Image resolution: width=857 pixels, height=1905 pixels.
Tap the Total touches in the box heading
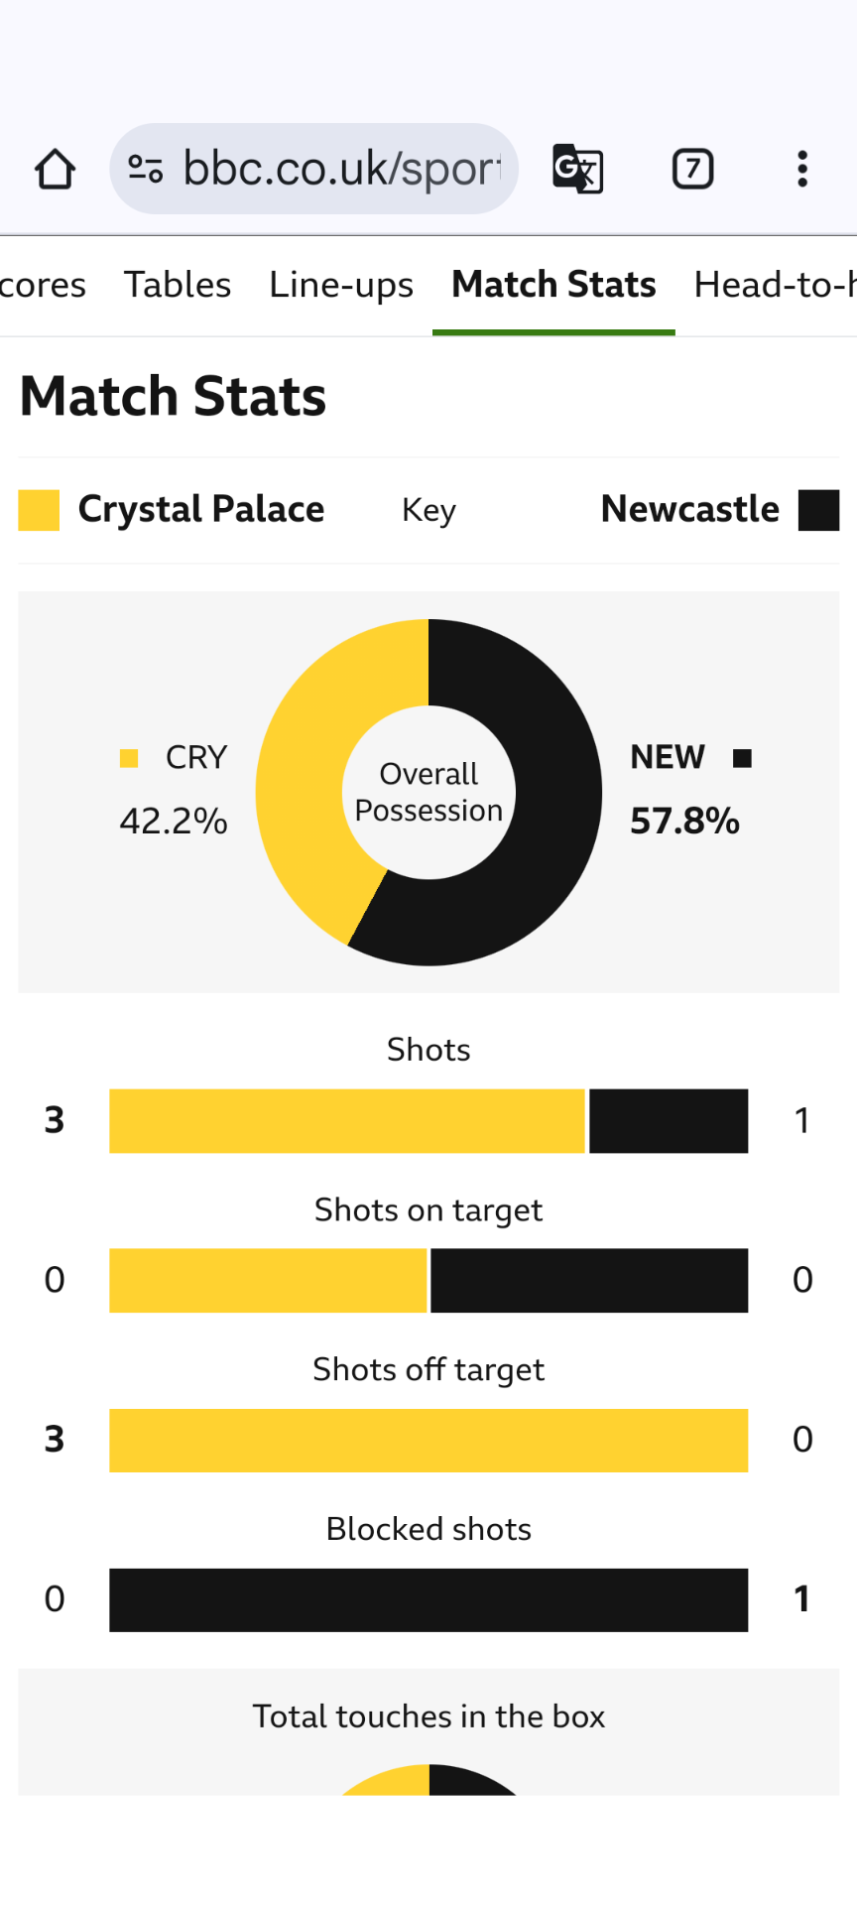pyautogui.click(x=428, y=1716)
